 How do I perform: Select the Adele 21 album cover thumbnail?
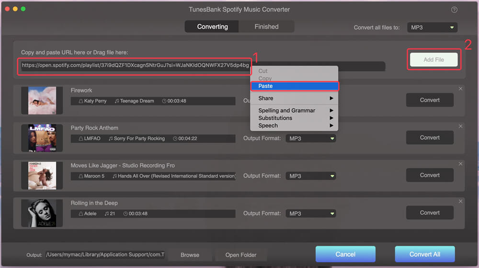pyautogui.click(x=42, y=213)
